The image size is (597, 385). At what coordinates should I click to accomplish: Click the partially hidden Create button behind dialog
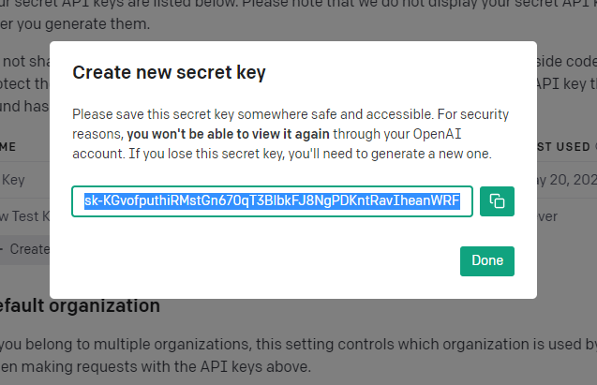24,249
